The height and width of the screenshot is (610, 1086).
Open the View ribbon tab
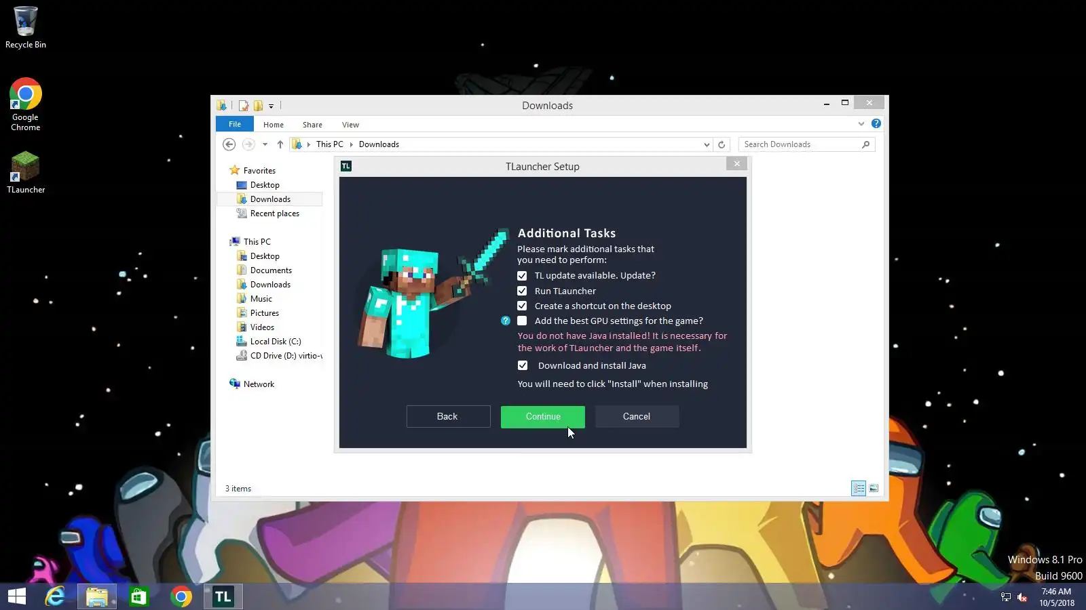(x=350, y=125)
